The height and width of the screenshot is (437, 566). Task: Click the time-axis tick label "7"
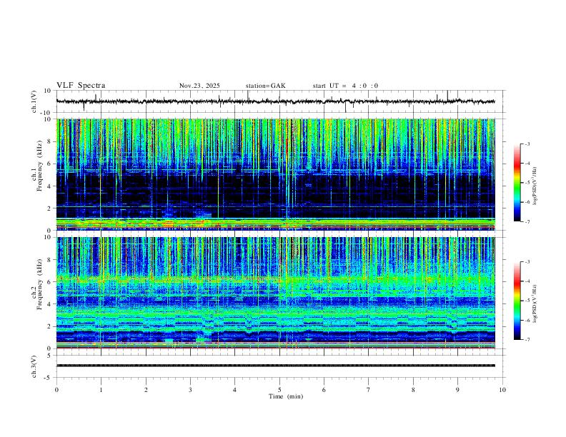pos(369,390)
